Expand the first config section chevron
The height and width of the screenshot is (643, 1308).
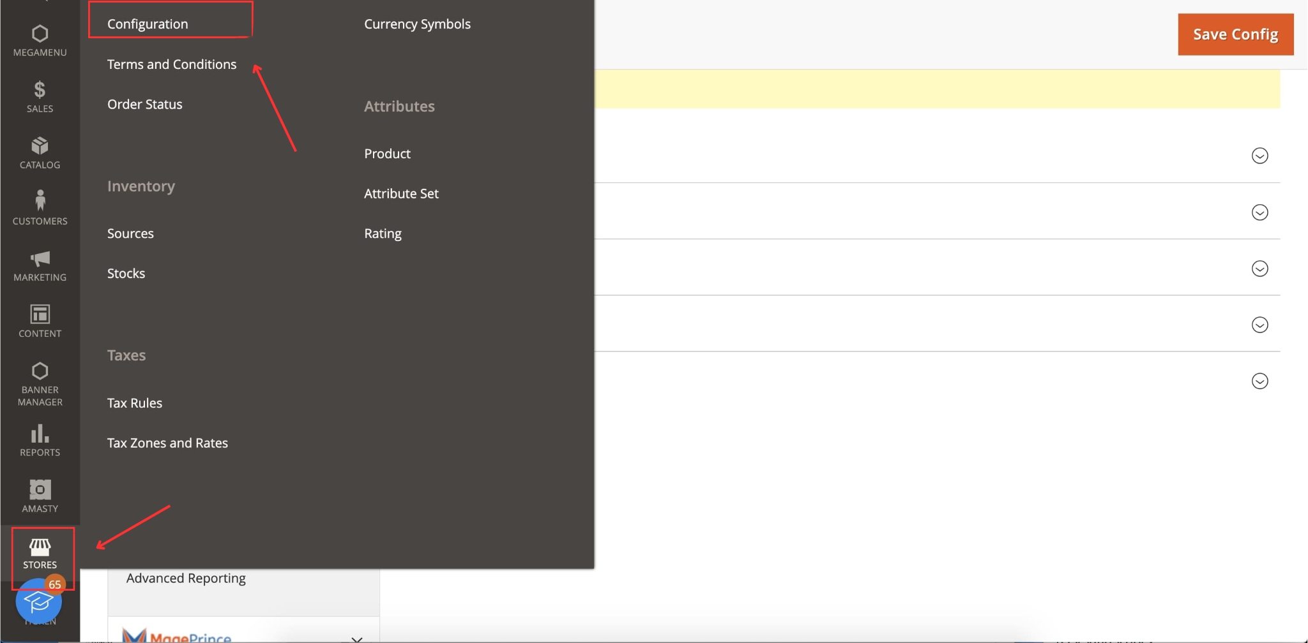click(x=1259, y=156)
